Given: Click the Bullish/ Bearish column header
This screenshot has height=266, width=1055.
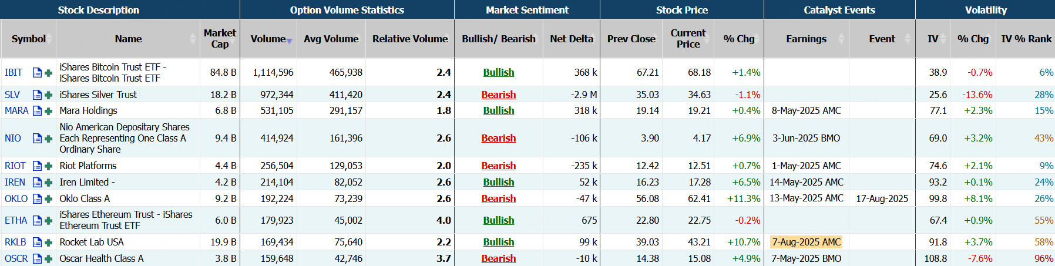Looking at the screenshot, I should point(499,39).
